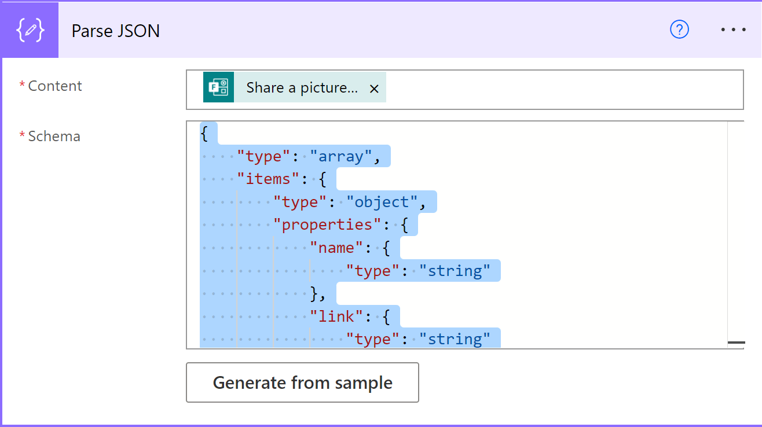
Task: Remove the "Share a picture..." token with its X
Action: 374,89
